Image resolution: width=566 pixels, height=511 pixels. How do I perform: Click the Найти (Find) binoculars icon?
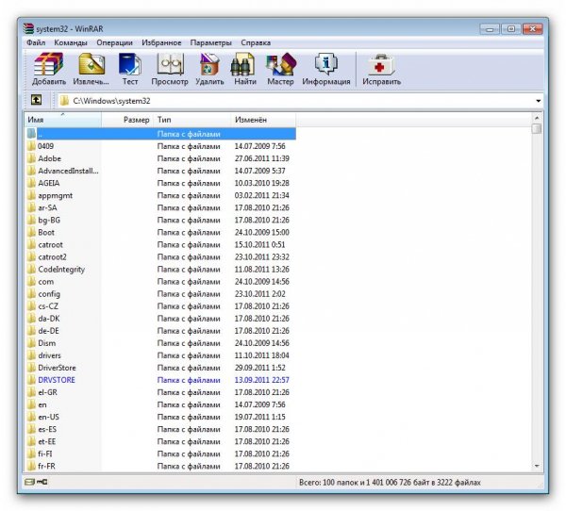(242, 64)
